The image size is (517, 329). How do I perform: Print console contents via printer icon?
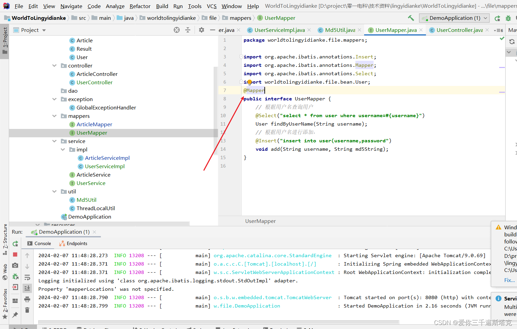(27, 299)
